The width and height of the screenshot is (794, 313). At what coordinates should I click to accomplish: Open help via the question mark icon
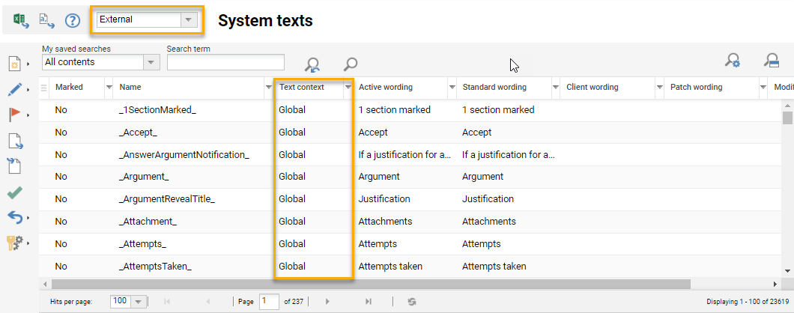coord(72,20)
